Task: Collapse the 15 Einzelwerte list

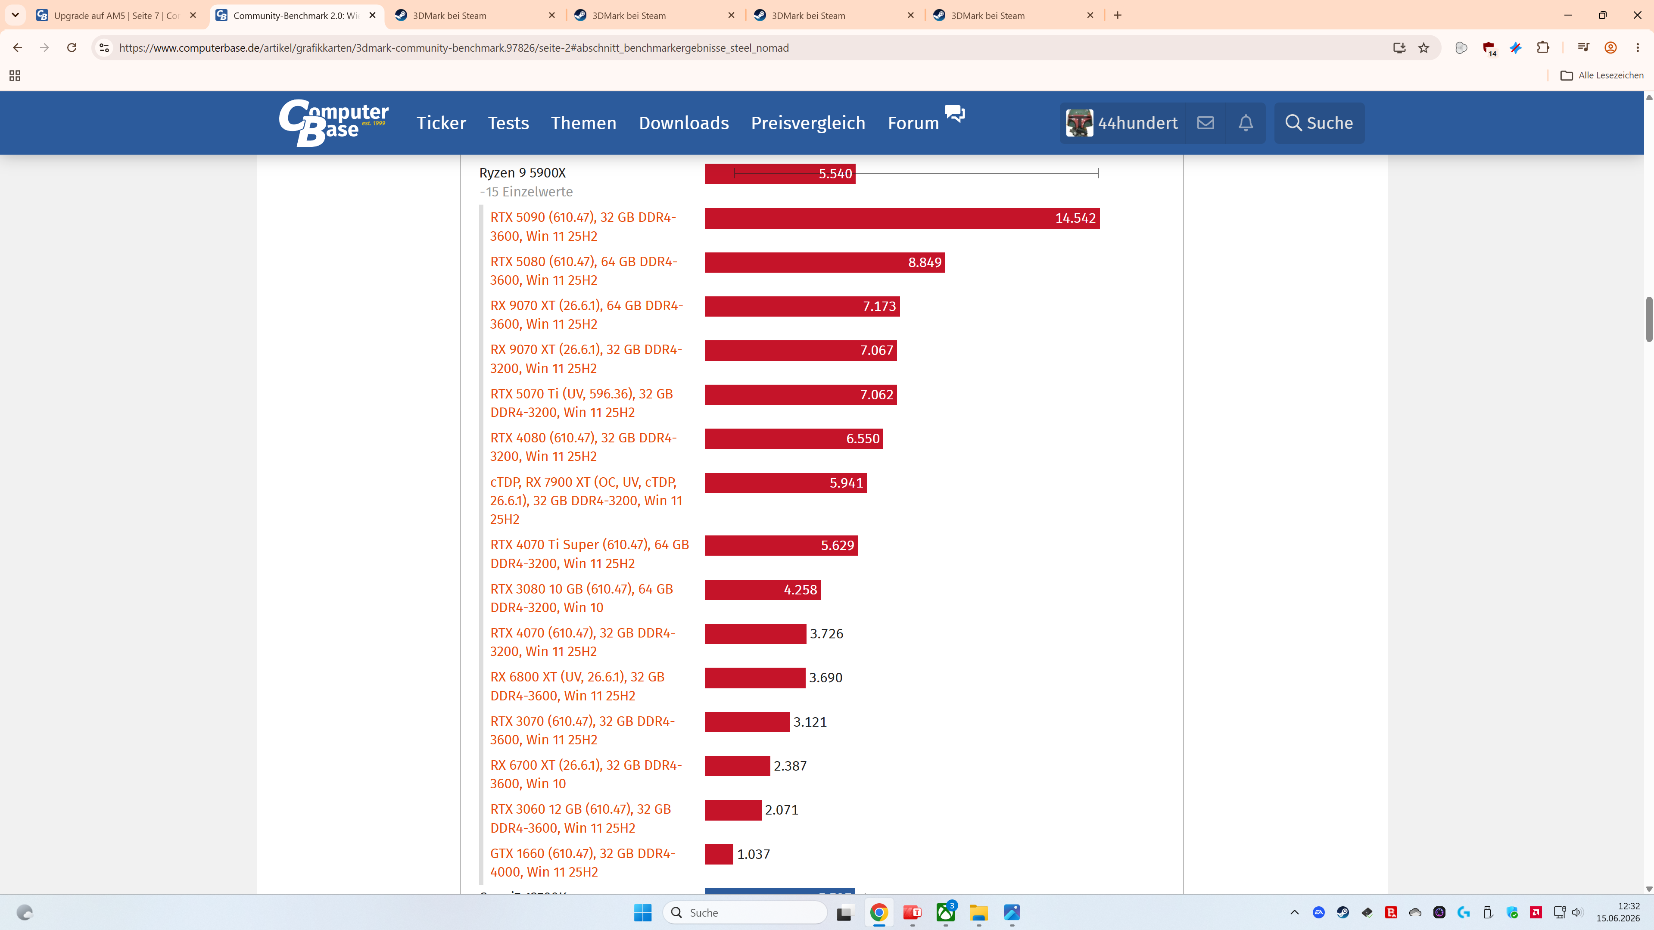Action: [x=526, y=191]
